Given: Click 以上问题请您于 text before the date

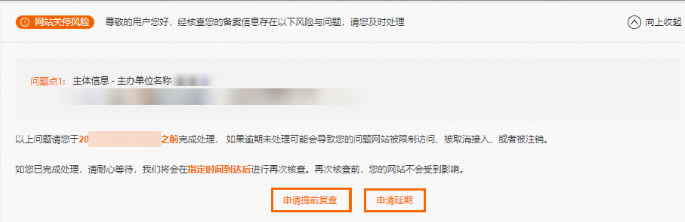Looking at the screenshot, I should pos(47,139).
